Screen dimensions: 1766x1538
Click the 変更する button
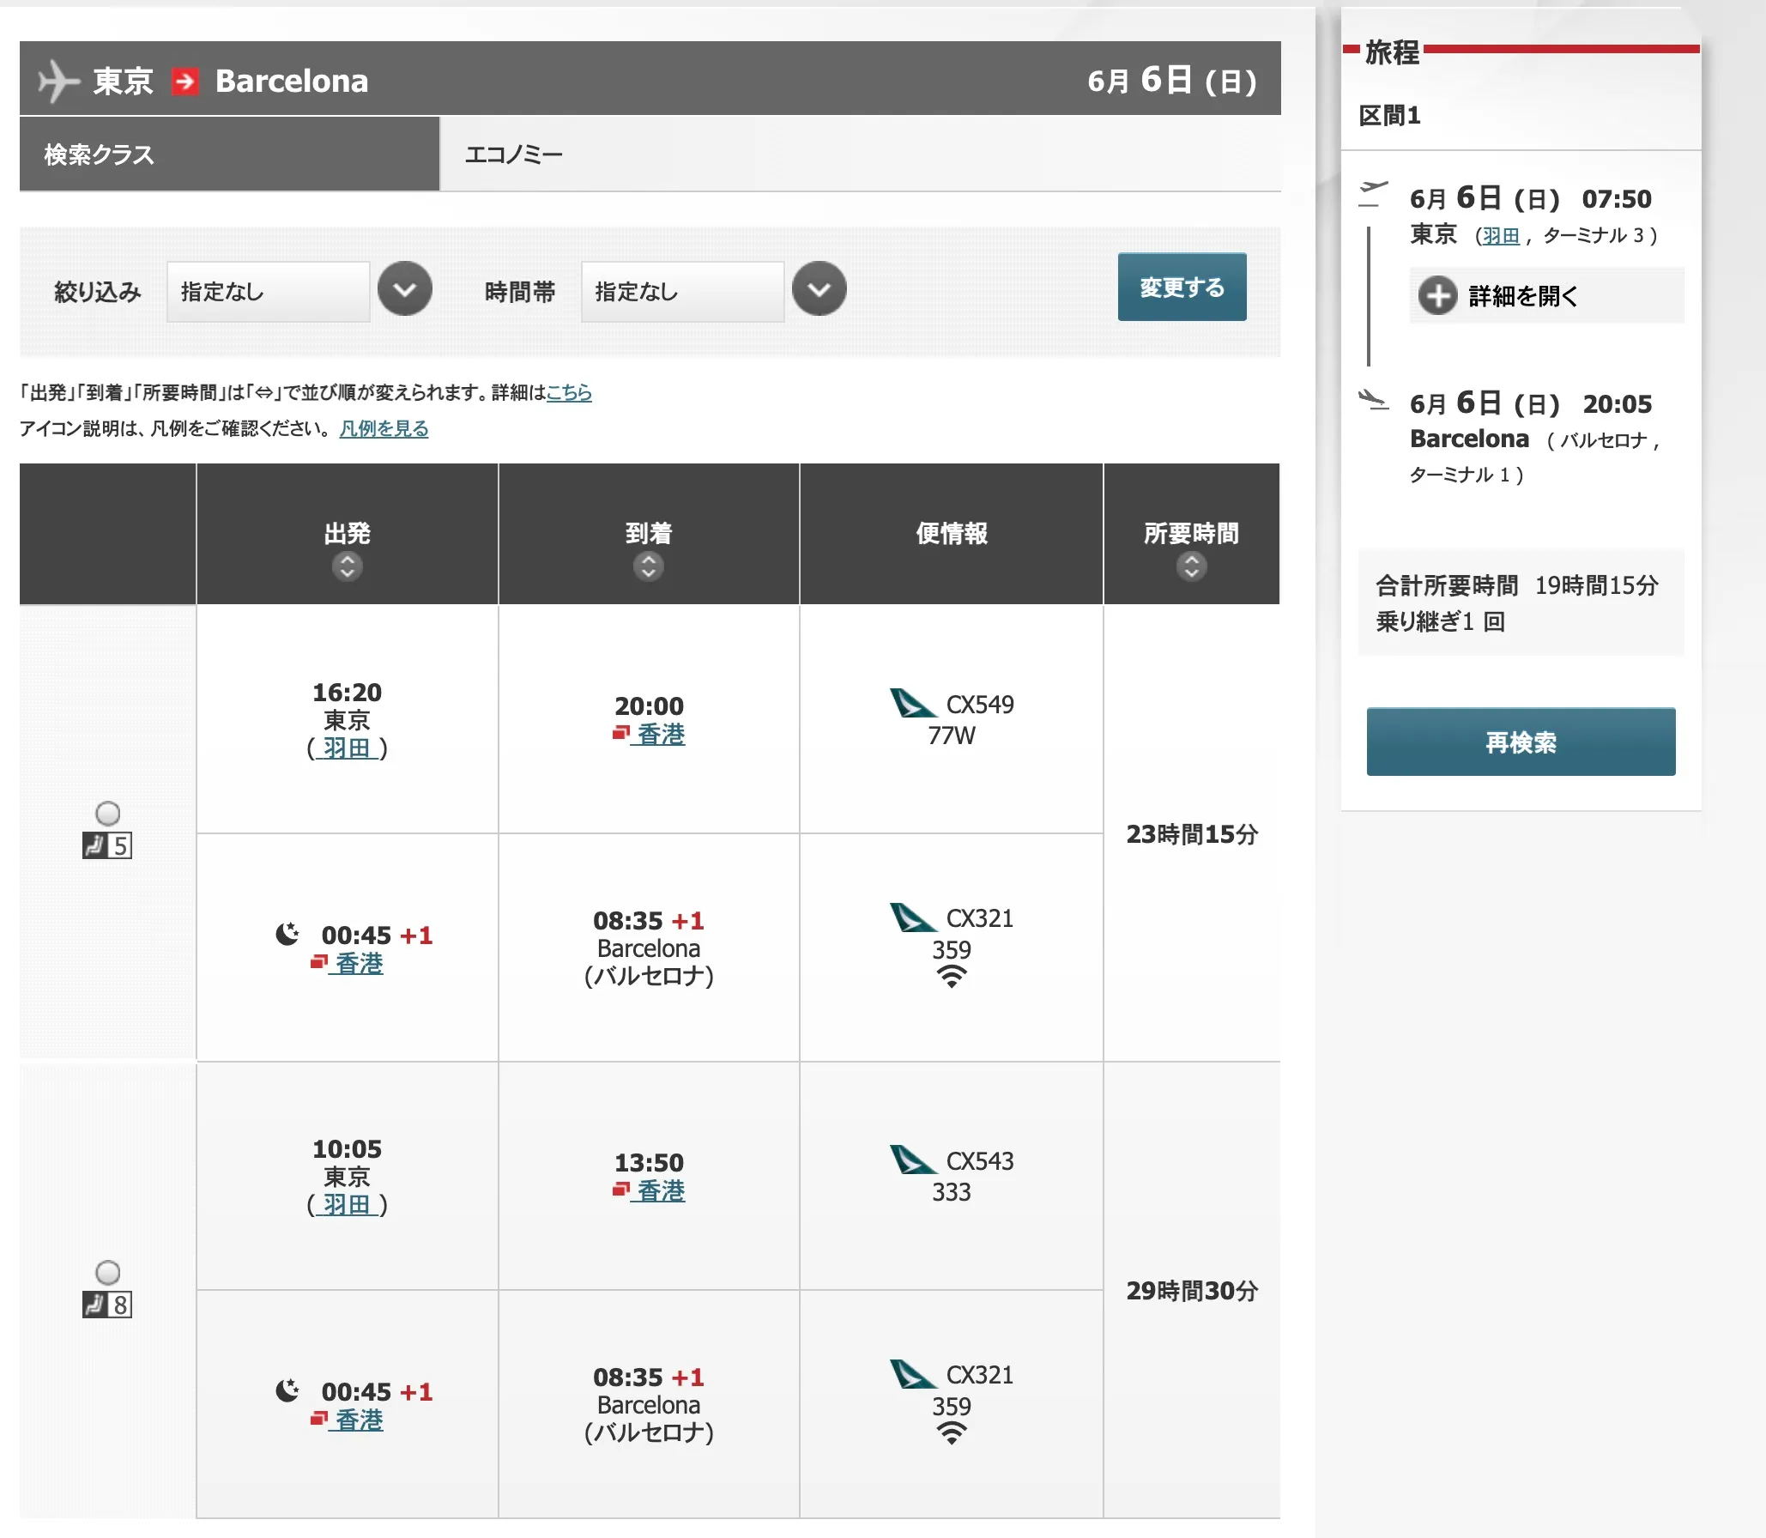(x=1182, y=288)
